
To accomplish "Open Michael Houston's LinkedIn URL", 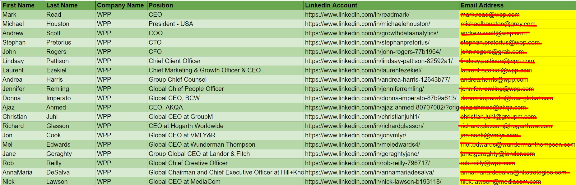I will (x=367, y=24).
